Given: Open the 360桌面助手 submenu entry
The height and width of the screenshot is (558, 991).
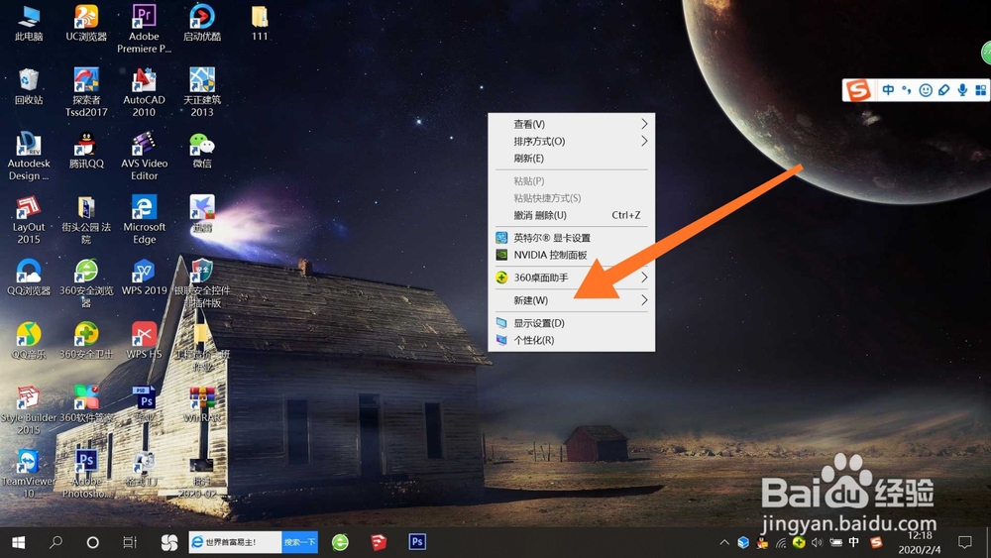Looking at the screenshot, I should point(572,278).
